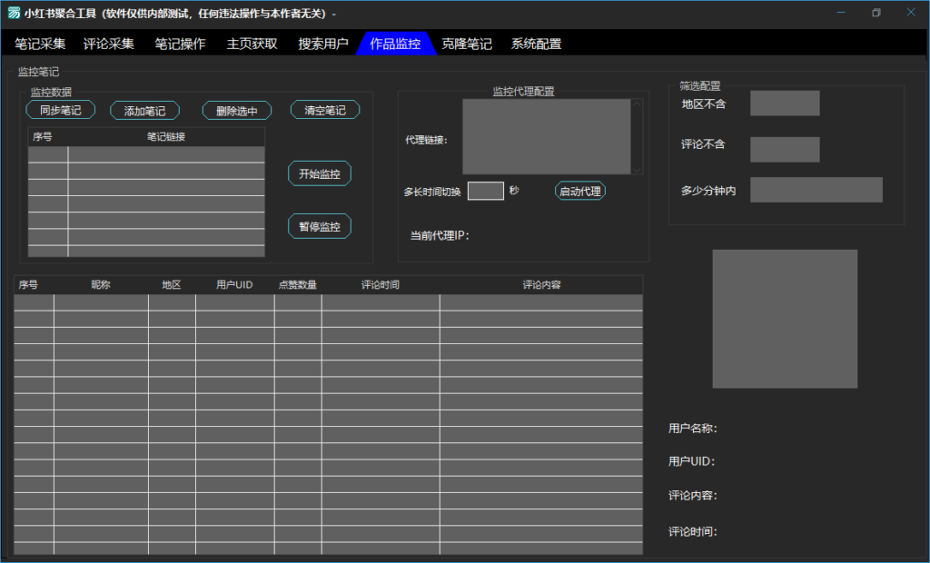The height and width of the screenshot is (563, 930).
Task: Minimize the 小红书聚合工具 window
Action: (840, 13)
